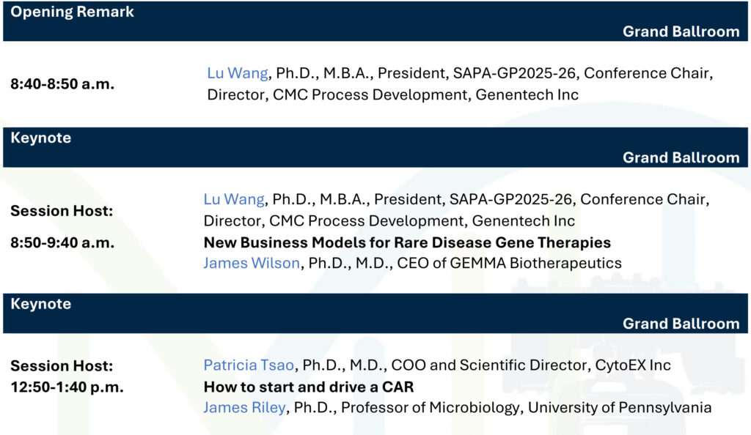Click the 8:40-8:50 a.m. time slot
The height and width of the screenshot is (435, 751).
pyautogui.click(x=62, y=84)
